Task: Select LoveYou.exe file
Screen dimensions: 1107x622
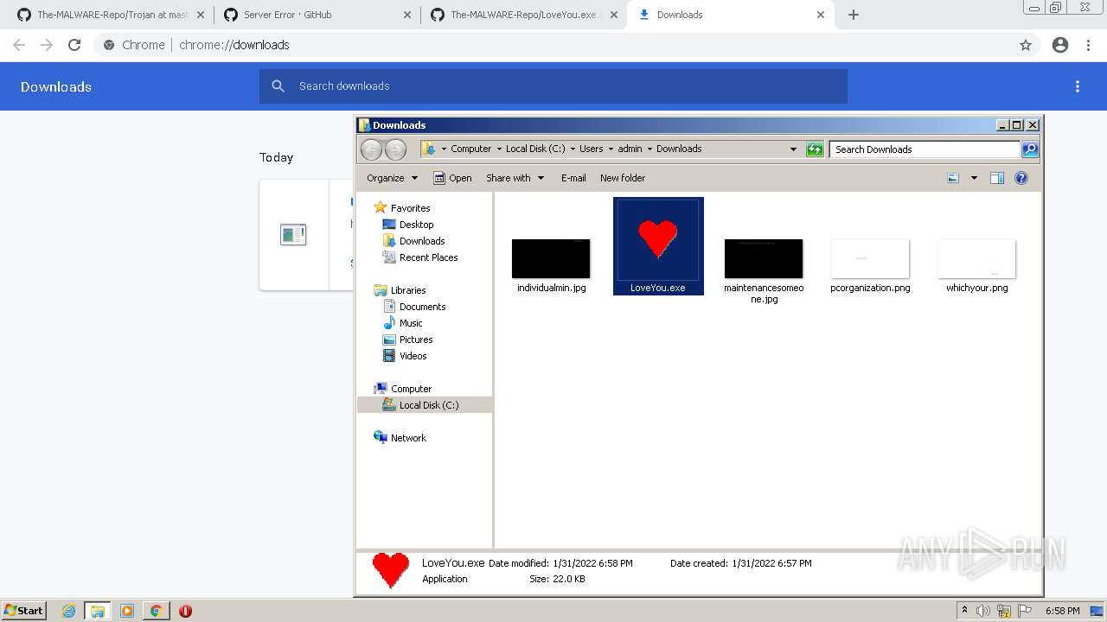Action: 658,246
